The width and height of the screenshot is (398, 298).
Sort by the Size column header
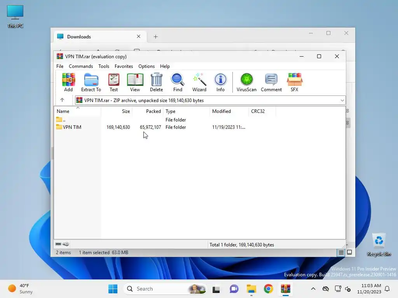[x=117, y=111]
